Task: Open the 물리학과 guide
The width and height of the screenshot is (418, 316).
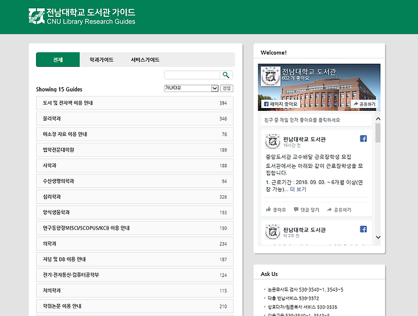Action: (x=135, y=119)
